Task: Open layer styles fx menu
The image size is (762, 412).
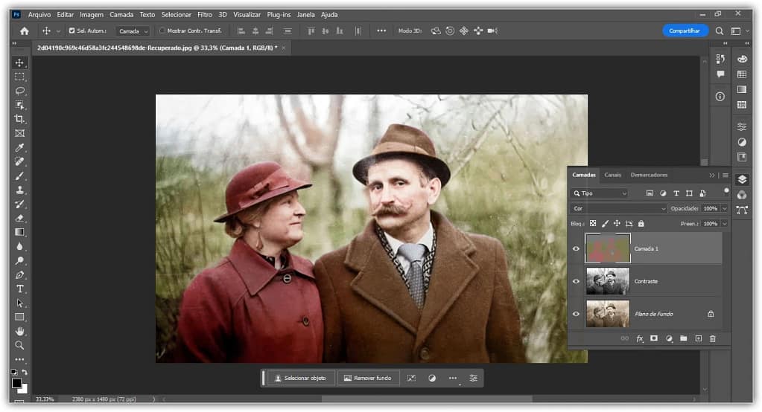Action: click(x=640, y=338)
